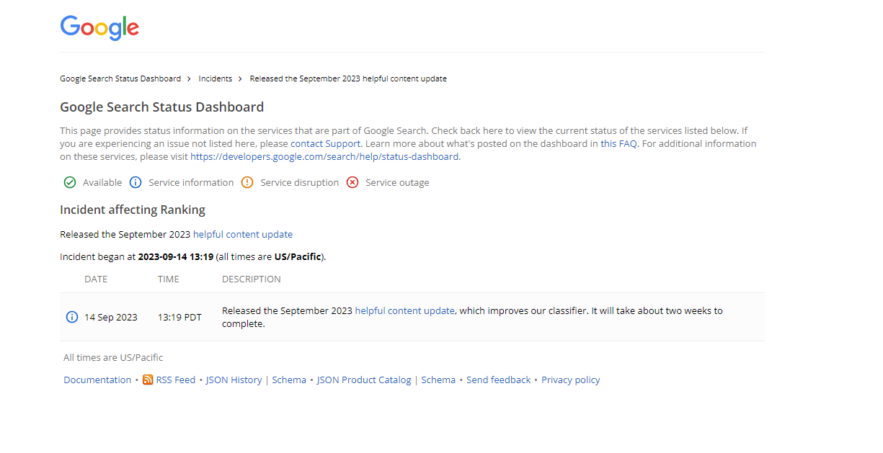The height and width of the screenshot is (453, 883).
Task: Click the '13:19 PDT' time cell
Action: pos(180,317)
